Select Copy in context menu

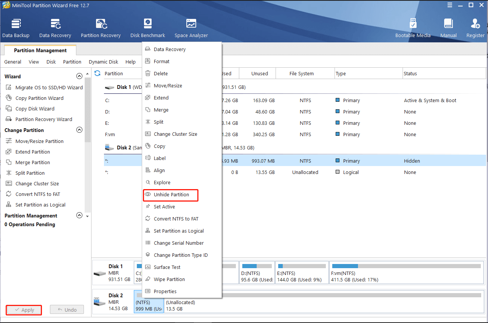click(x=181, y=146)
